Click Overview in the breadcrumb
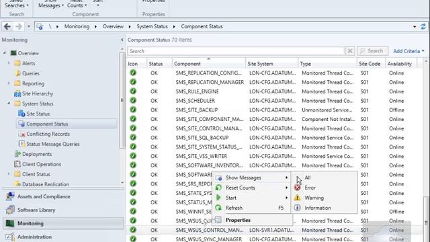Image resolution: width=430 pixels, height=242 pixels. pyautogui.click(x=113, y=27)
